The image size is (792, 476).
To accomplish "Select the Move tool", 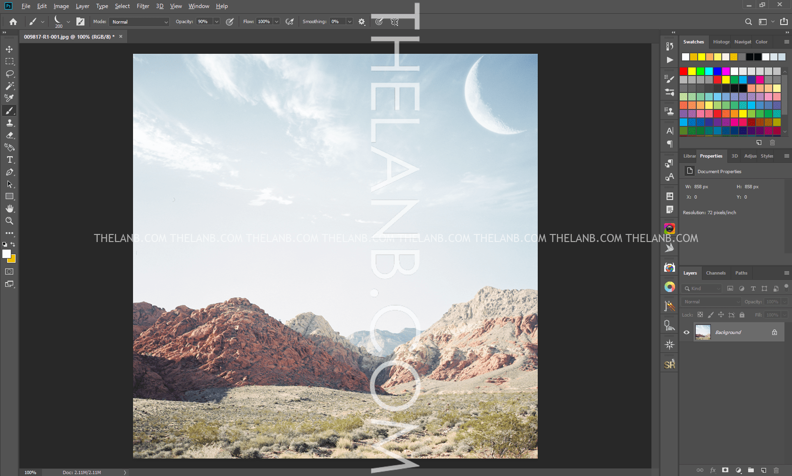I will tap(9, 49).
